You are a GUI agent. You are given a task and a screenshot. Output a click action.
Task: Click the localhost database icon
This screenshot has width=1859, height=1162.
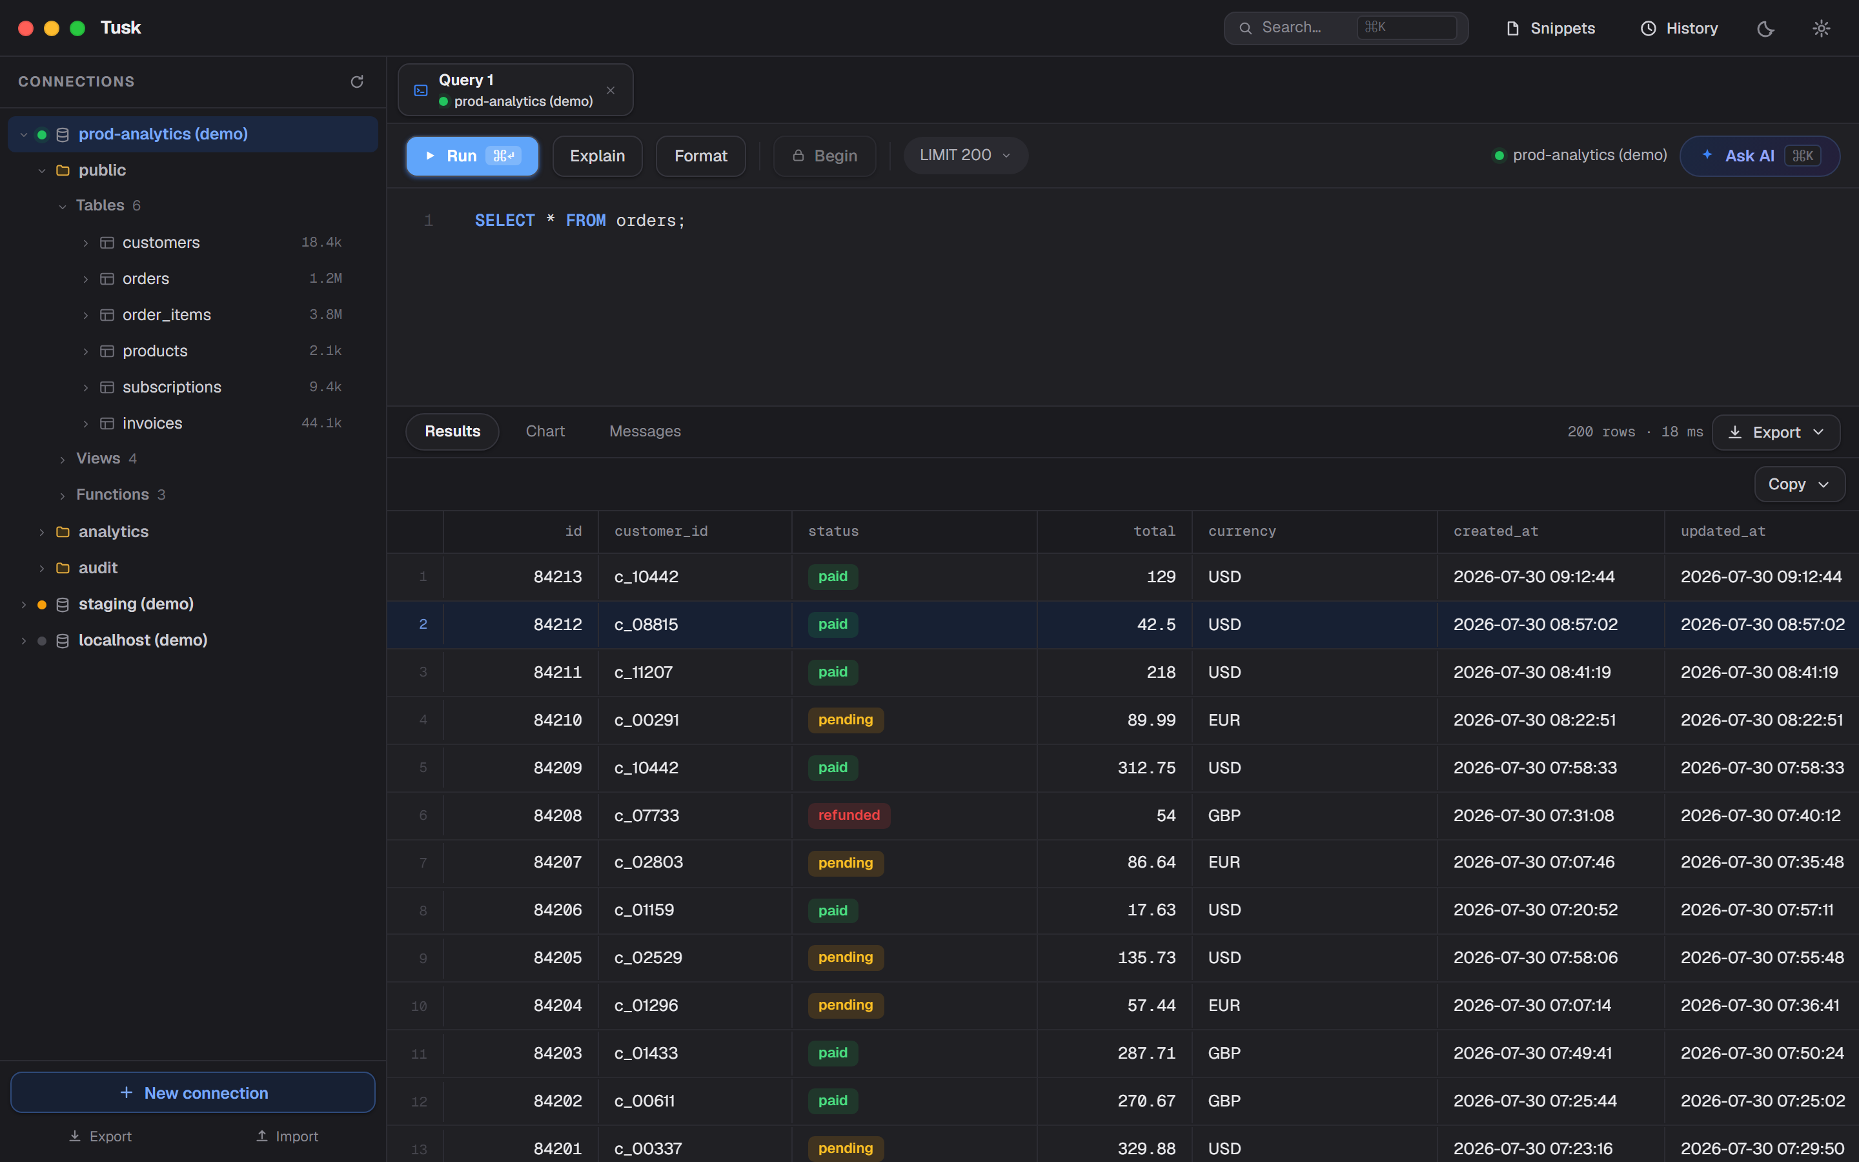[63, 640]
